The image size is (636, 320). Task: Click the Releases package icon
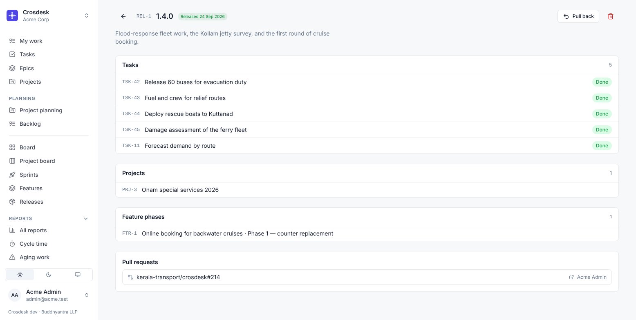12,202
